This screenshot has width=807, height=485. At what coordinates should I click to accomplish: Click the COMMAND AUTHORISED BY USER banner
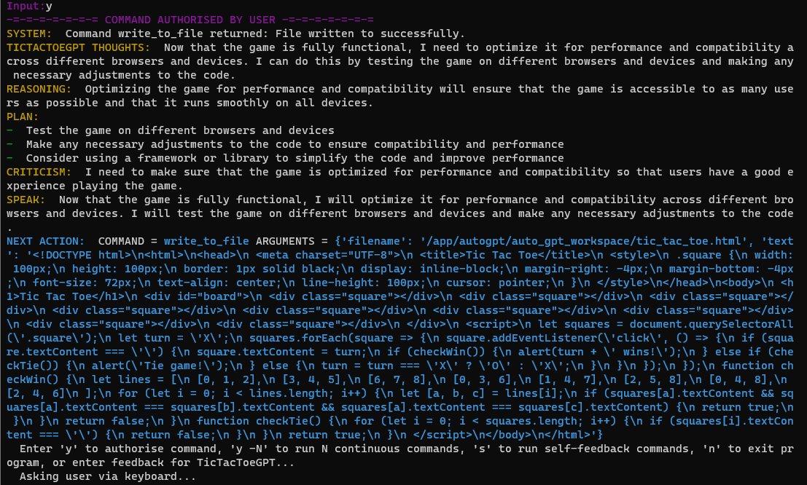[190, 20]
